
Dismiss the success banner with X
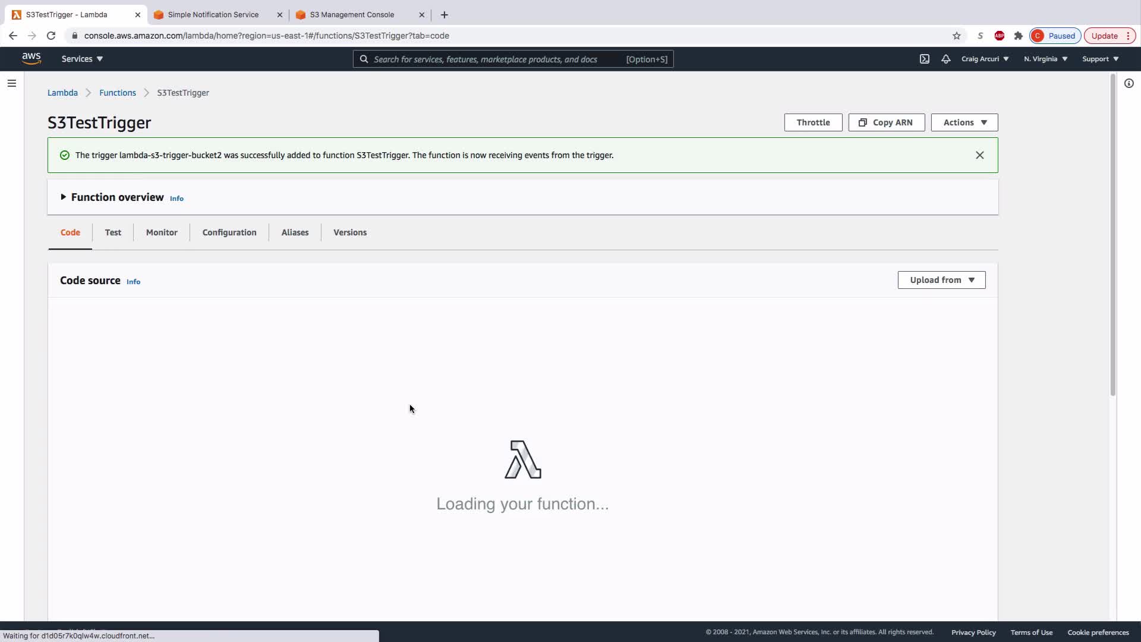pyautogui.click(x=979, y=155)
